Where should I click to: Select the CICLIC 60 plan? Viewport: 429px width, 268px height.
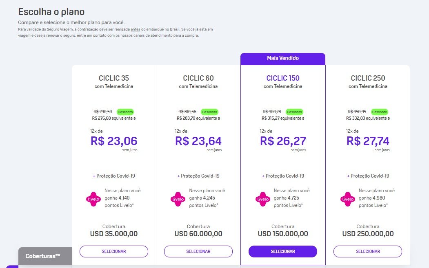point(198,251)
